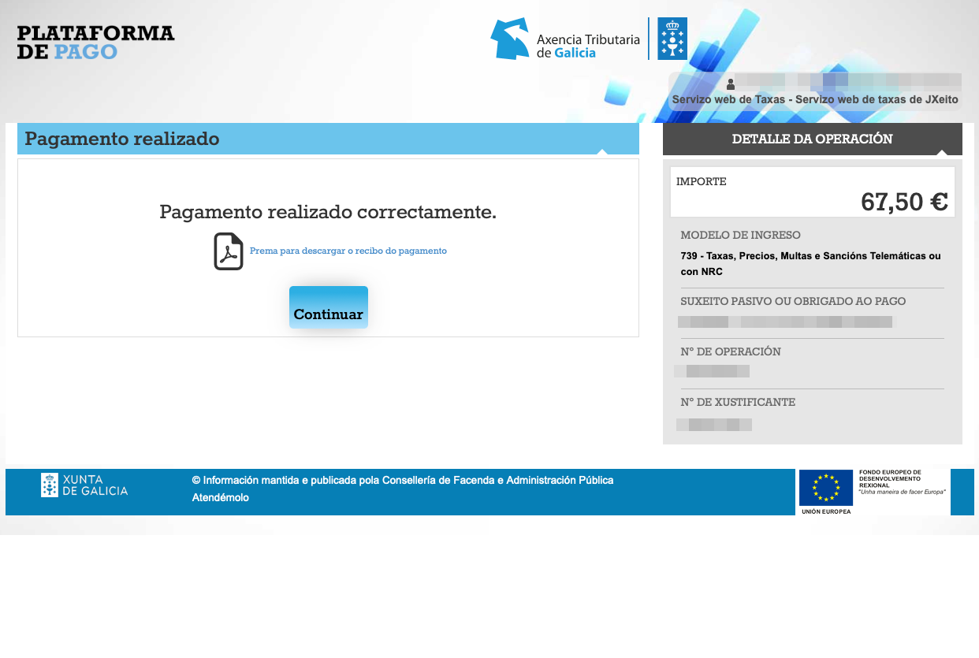Image resolution: width=979 pixels, height=658 pixels.
Task: Click 'Pagamento realizado correctamente.' message
Action: click(x=328, y=212)
